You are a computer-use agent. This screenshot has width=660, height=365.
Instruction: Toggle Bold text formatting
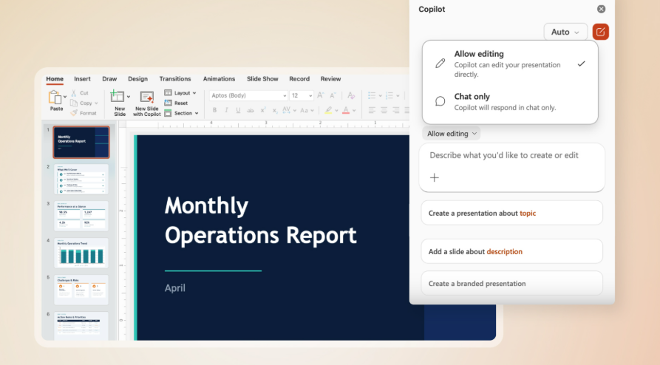214,110
